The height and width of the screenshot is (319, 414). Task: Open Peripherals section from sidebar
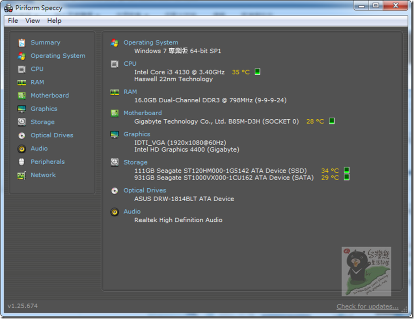pos(47,162)
